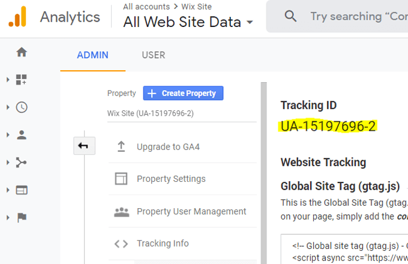Expand the Tracking Info menu
The height and width of the screenshot is (264, 408).
click(163, 244)
